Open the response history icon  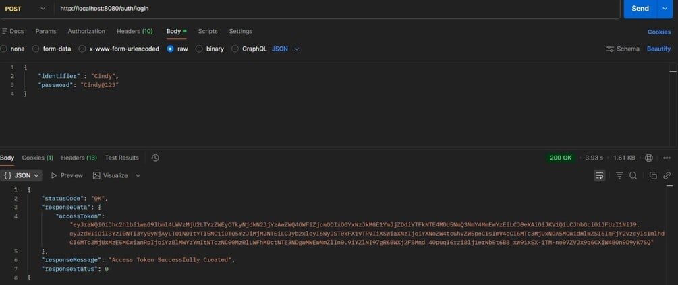155,158
